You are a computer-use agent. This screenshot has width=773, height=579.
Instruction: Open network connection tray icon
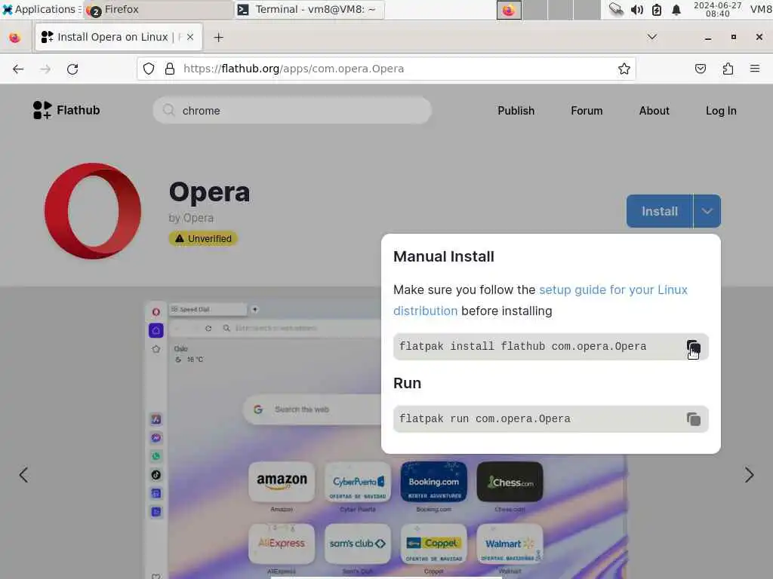coord(616,9)
